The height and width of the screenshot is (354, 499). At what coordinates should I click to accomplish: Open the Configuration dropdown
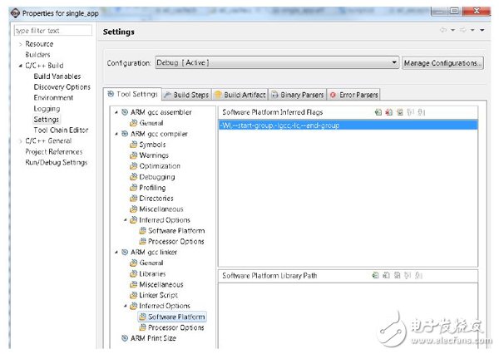coord(393,63)
